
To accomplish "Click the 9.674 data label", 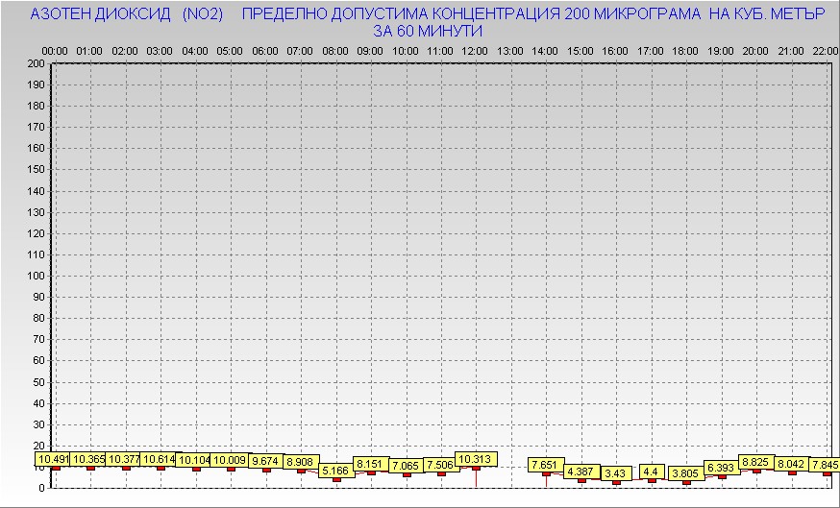I will [x=266, y=461].
